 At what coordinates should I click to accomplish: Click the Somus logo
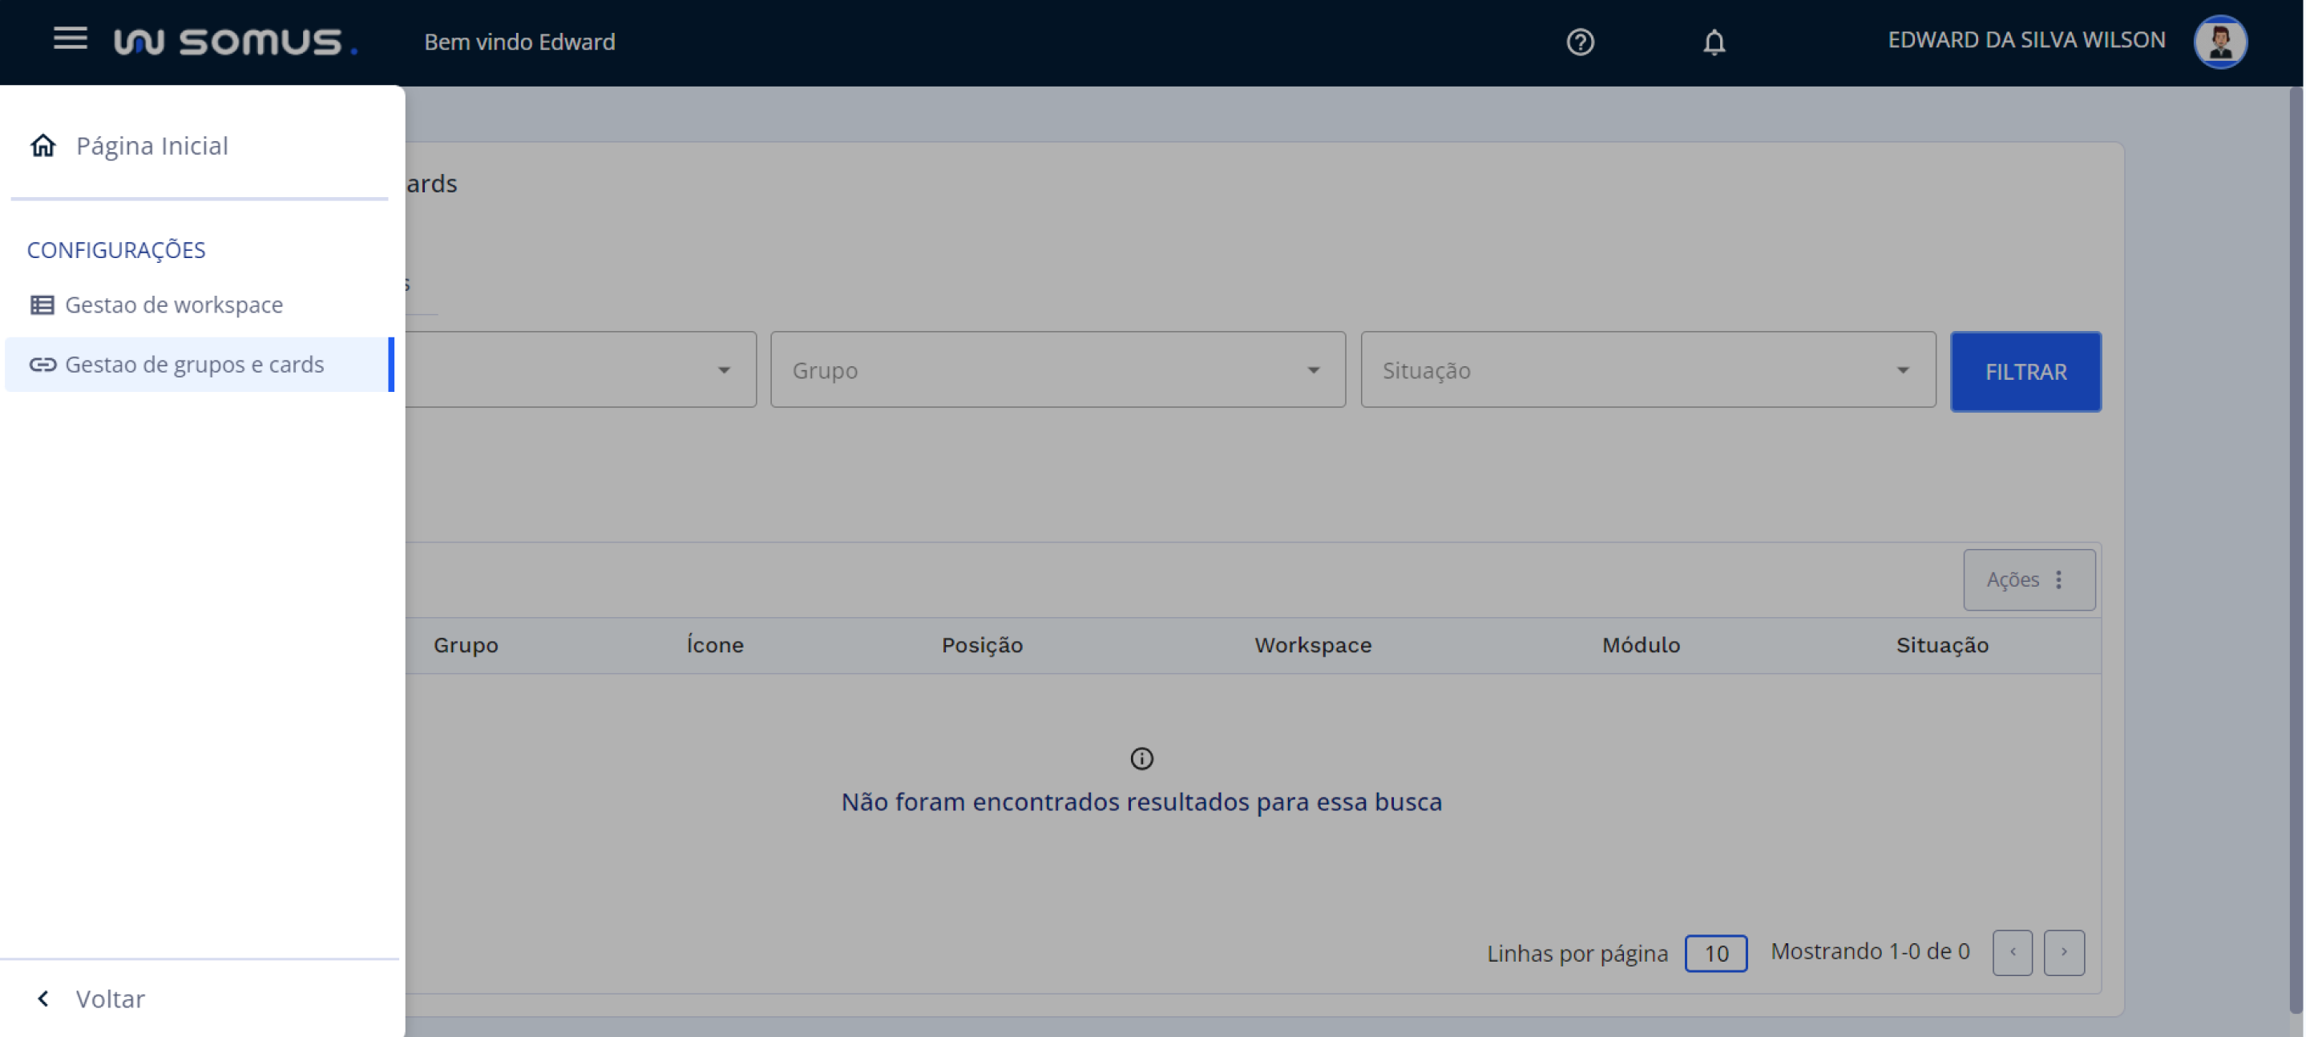click(235, 41)
